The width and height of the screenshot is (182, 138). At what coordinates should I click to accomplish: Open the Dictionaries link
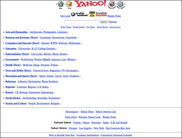point(34,82)
